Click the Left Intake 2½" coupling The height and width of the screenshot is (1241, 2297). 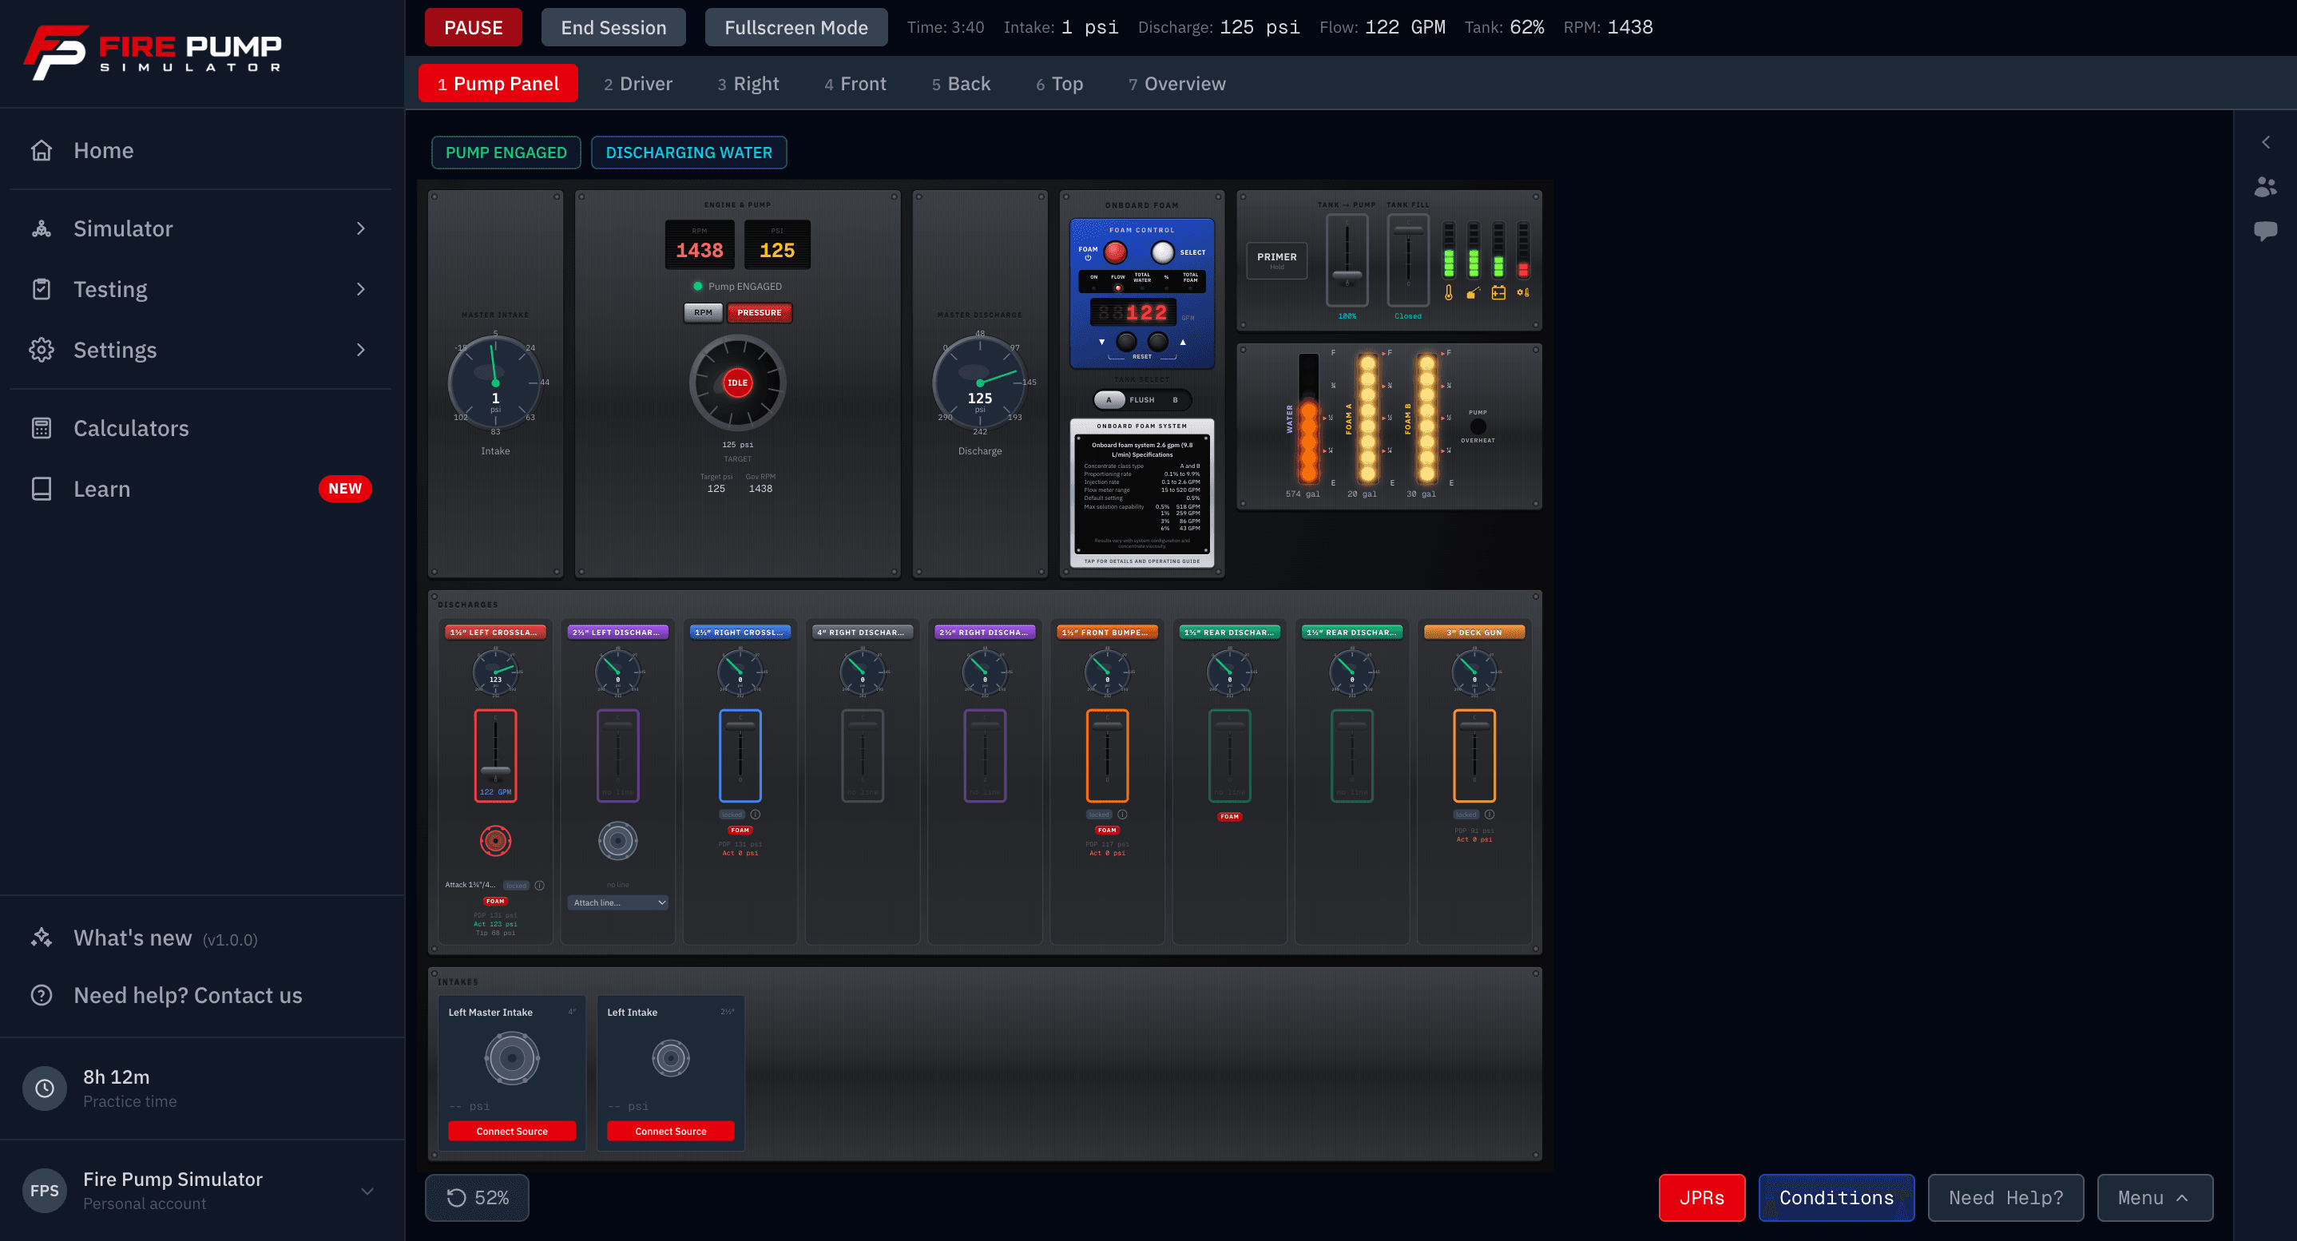pyautogui.click(x=671, y=1058)
